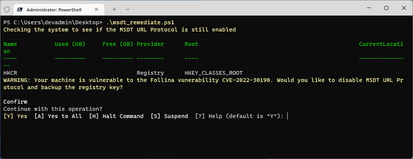Click the HKCR drive name entry
Image resolution: width=413 pixels, height=159 pixels.
[x=10, y=73]
